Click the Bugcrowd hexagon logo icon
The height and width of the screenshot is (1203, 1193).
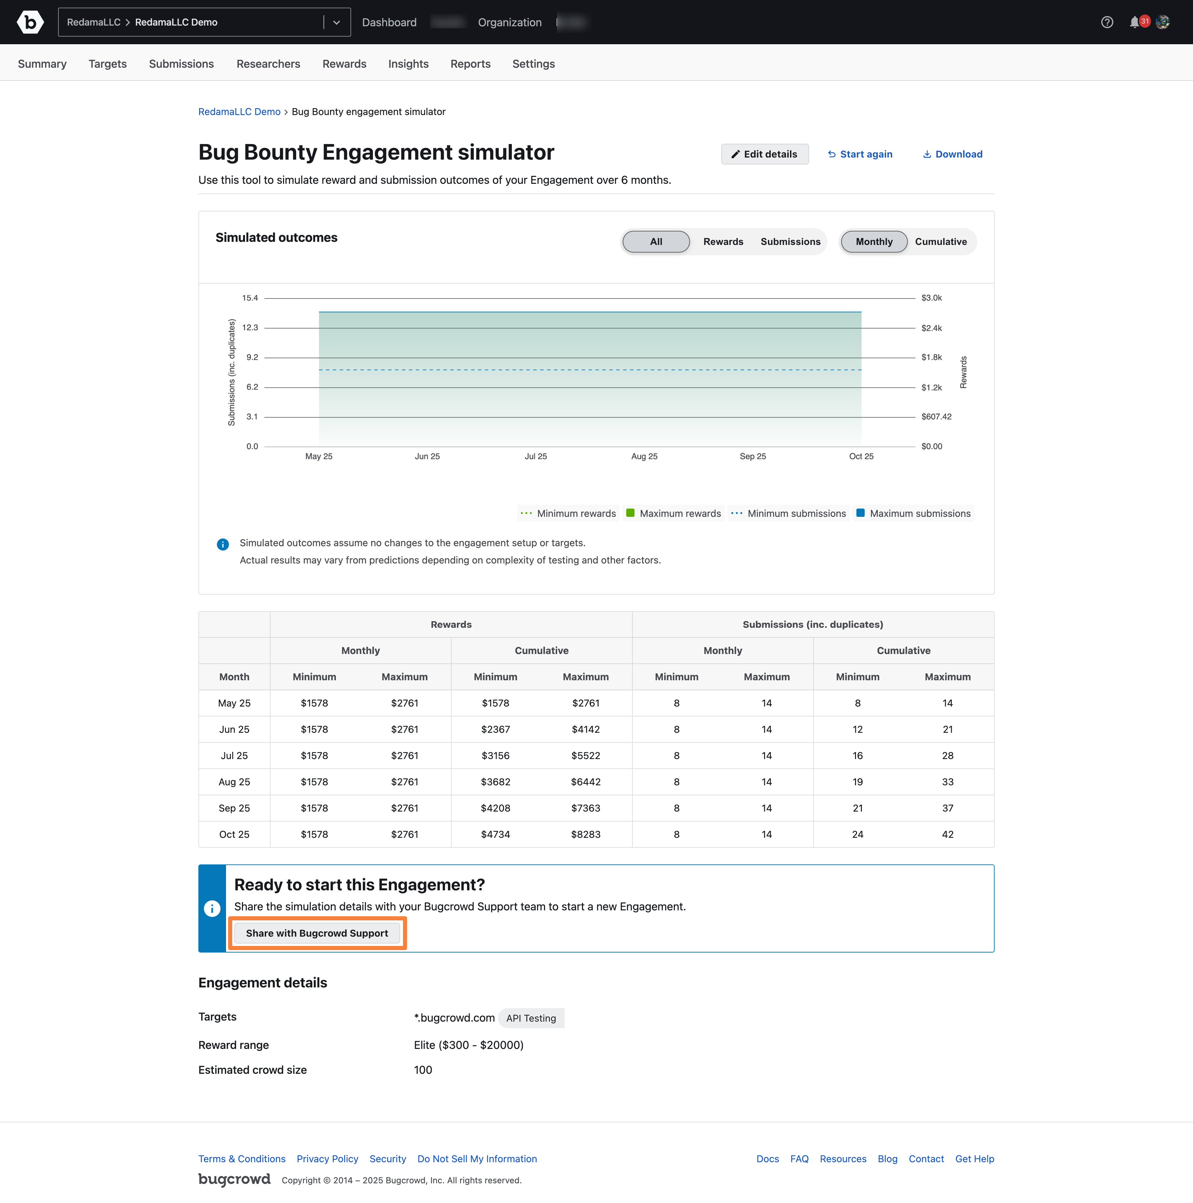pyautogui.click(x=30, y=22)
